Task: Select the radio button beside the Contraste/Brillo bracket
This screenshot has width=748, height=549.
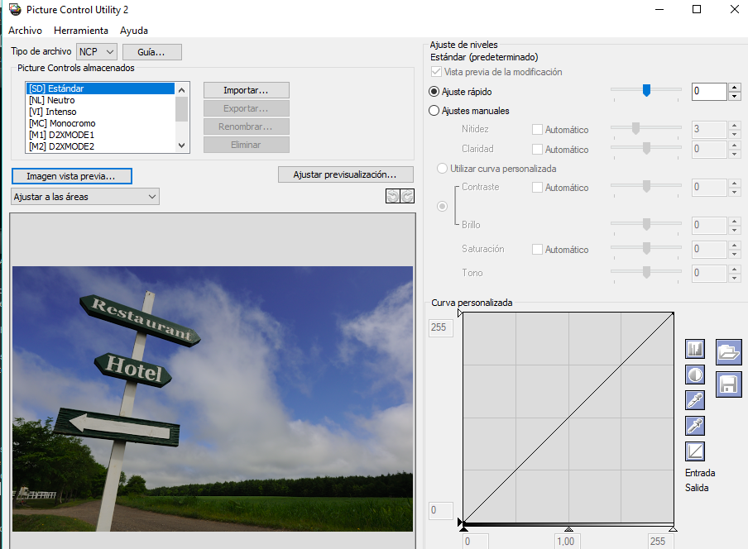Action: 442,207
